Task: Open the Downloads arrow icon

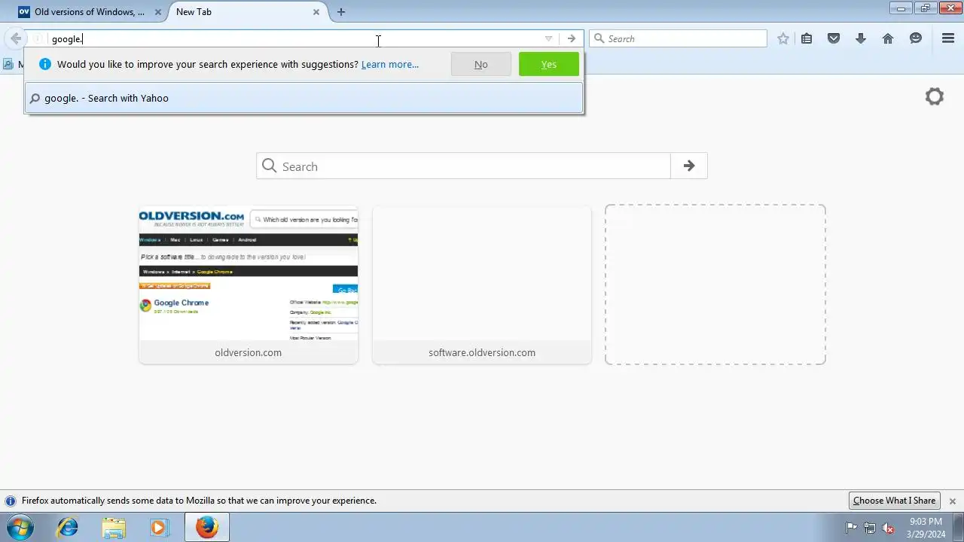Action: (861, 38)
